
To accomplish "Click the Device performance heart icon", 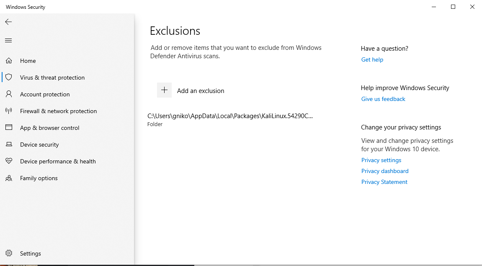I will [9, 161].
